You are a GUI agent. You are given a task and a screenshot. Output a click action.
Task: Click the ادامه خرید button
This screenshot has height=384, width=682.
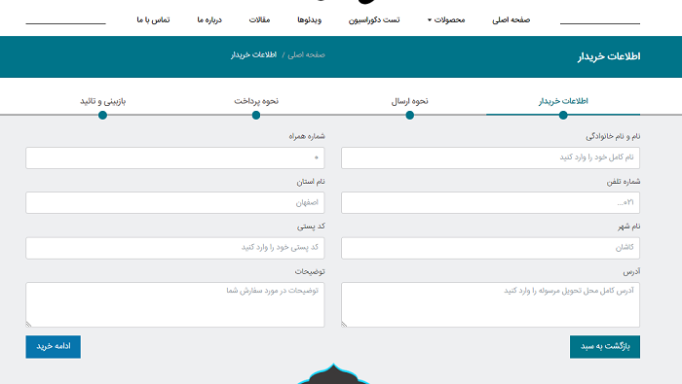pyautogui.click(x=53, y=347)
